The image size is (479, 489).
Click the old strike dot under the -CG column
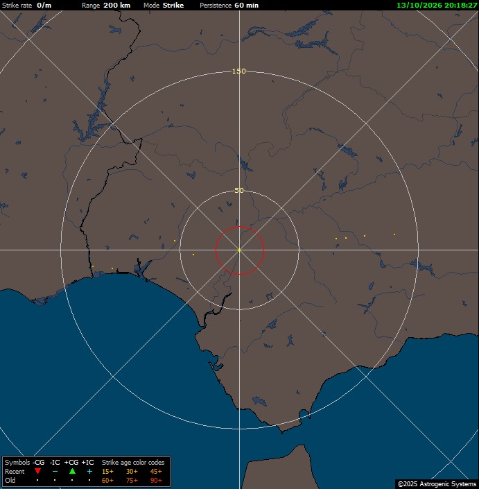(37, 480)
